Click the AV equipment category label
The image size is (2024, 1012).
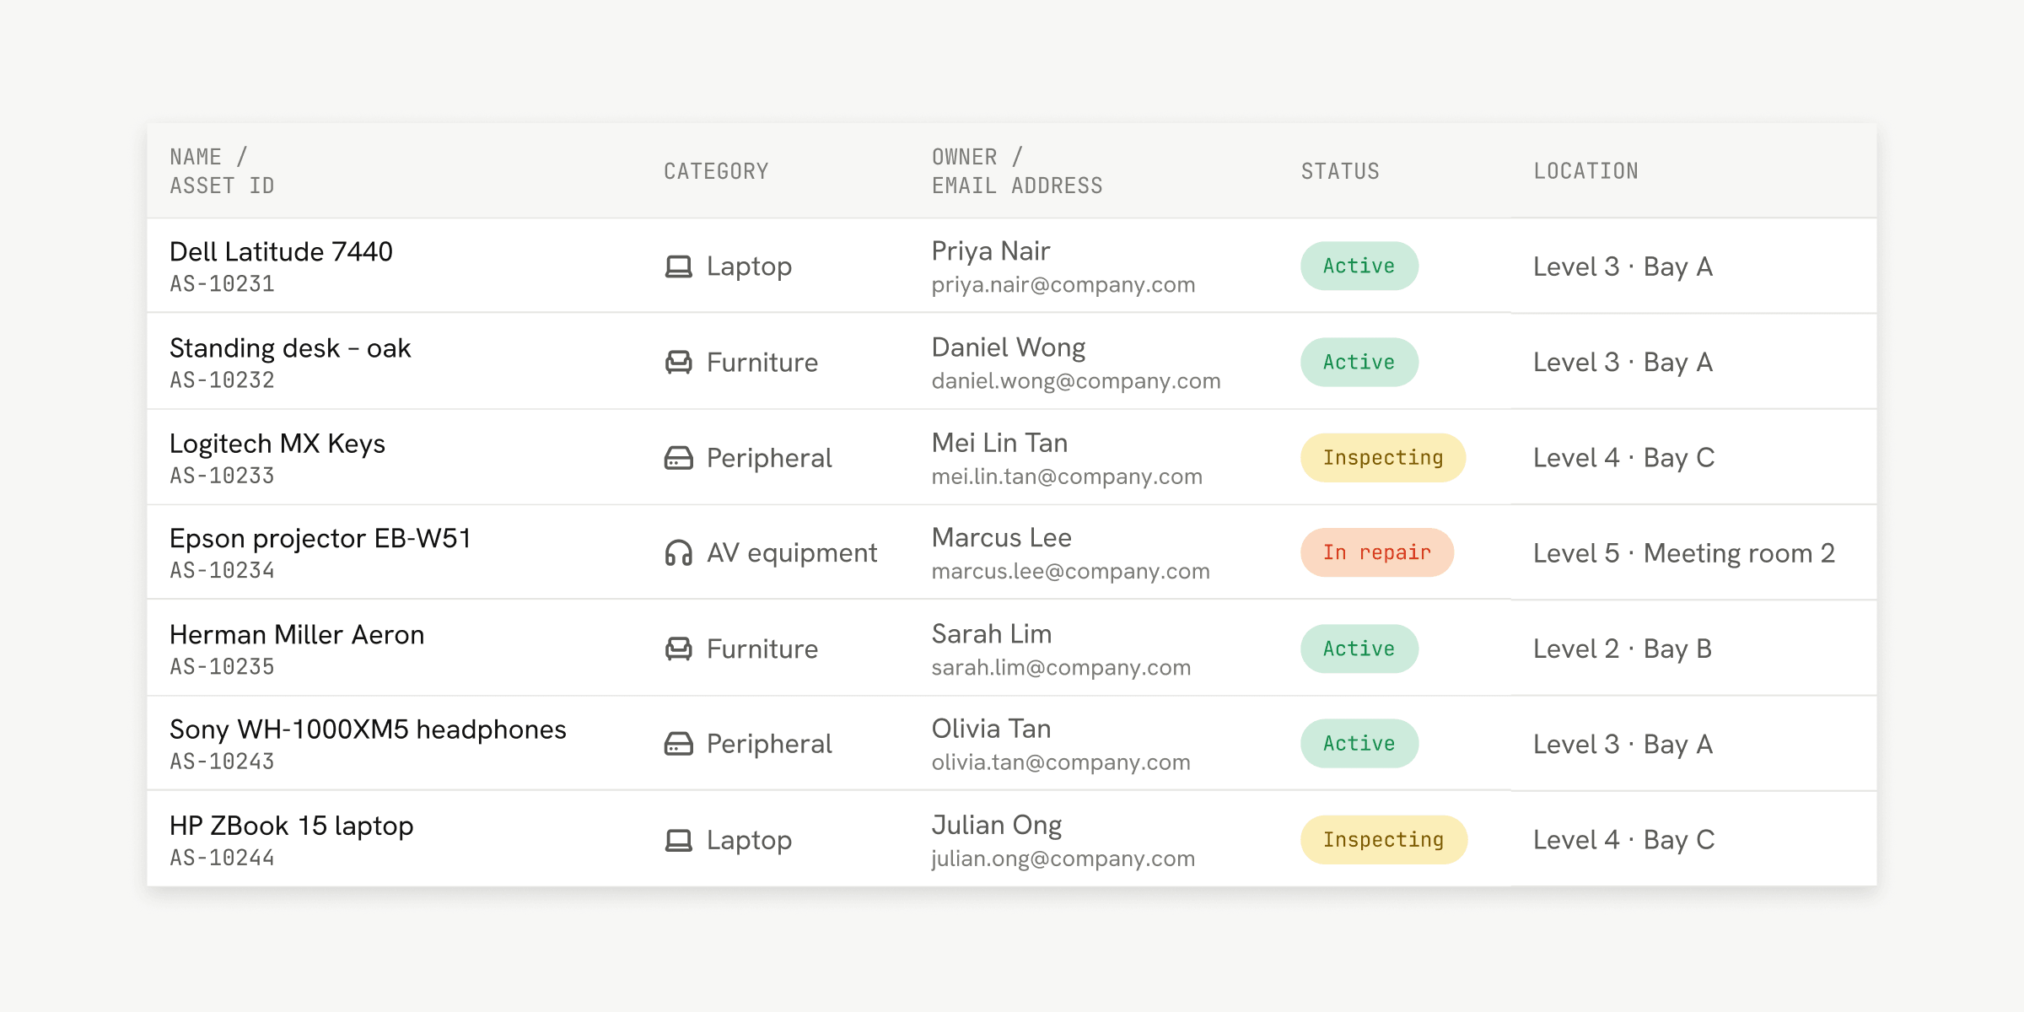792,553
